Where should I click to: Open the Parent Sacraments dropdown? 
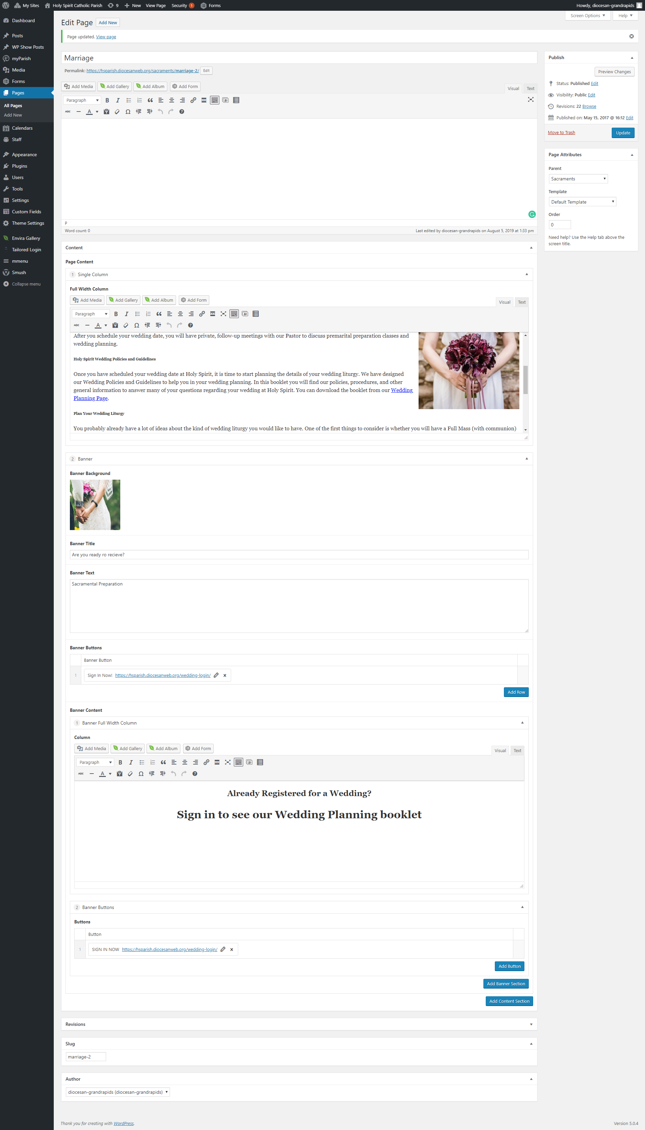pos(578,179)
